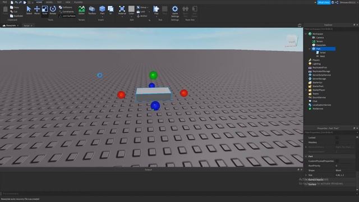Expand the Size property row
The height and width of the screenshot is (202, 359).
(306, 175)
